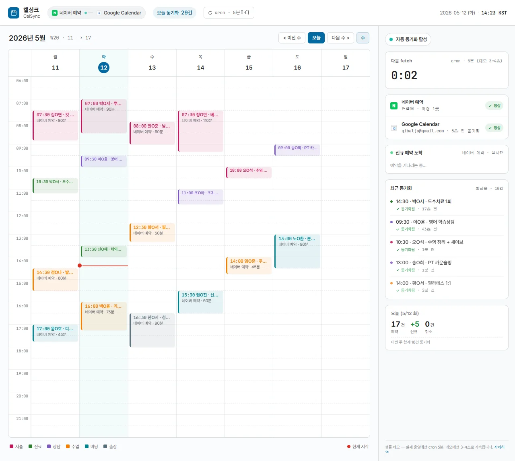Click the 정상 badge for 네이버 예약
The height and width of the screenshot is (461, 515).
[494, 106]
